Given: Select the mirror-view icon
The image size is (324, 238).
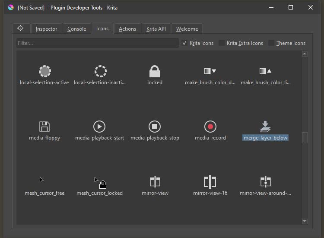Looking at the screenshot, I should (155, 182).
